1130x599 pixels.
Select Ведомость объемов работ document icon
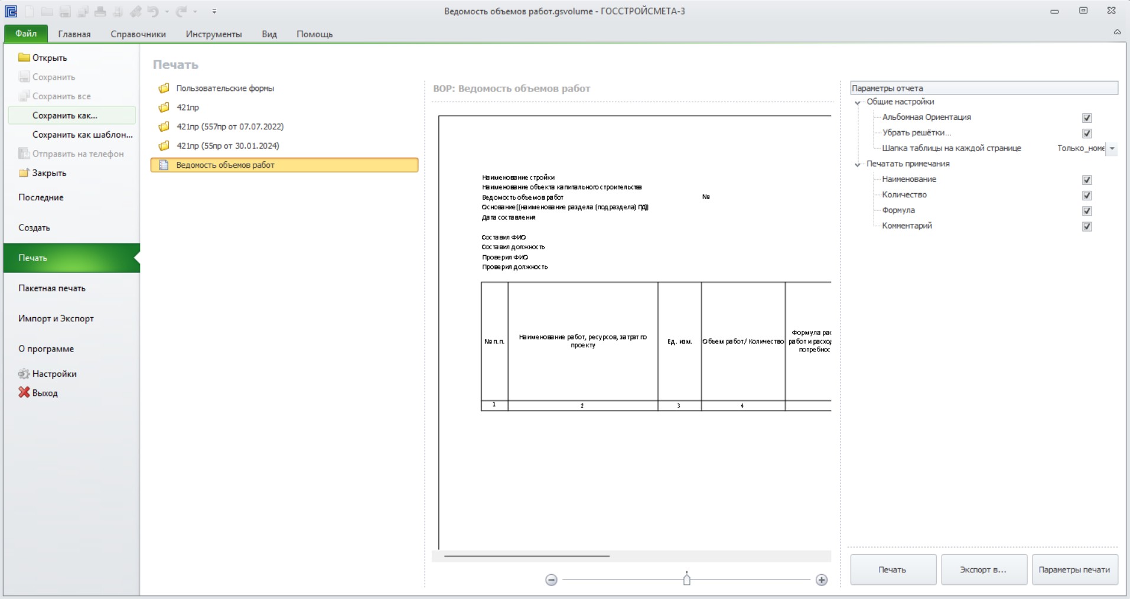(x=164, y=165)
